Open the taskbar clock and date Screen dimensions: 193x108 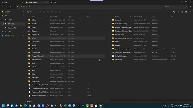click(186, 106)
